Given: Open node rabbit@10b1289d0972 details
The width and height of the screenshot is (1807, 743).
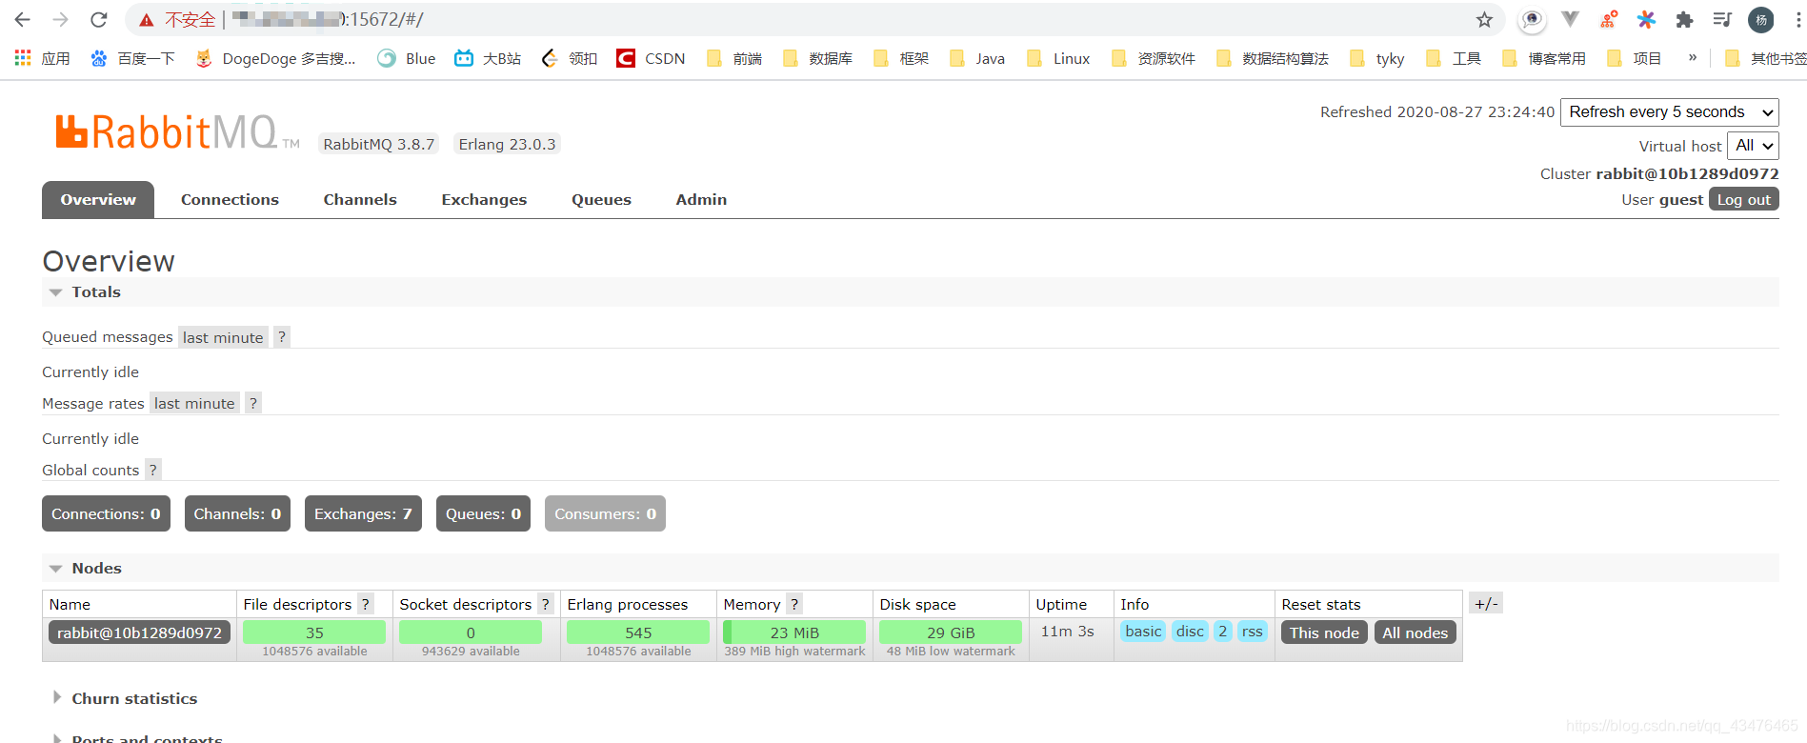Looking at the screenshot, I should click(139, 633).
